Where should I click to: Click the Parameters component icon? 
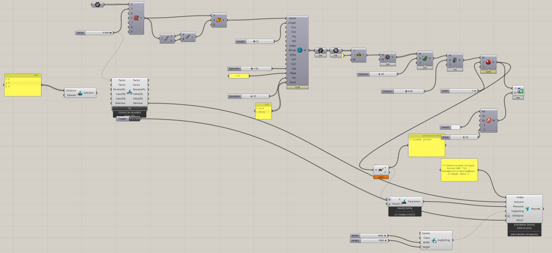404,201
